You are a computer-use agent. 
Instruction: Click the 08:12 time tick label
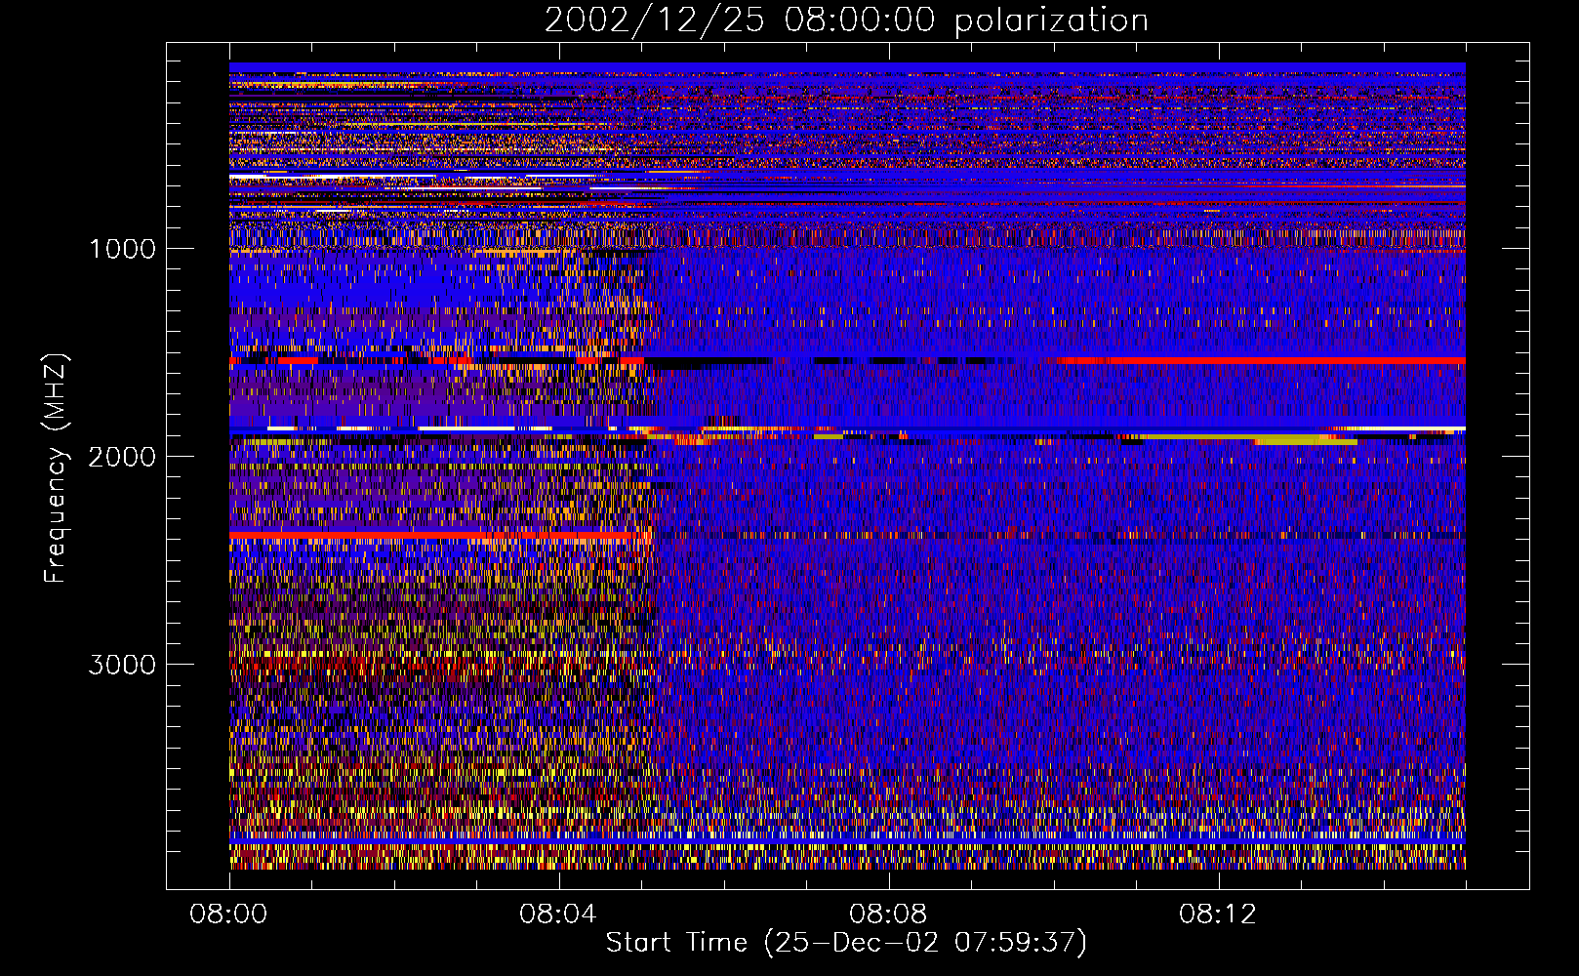pyautogui.click(x=1218, y=915)
